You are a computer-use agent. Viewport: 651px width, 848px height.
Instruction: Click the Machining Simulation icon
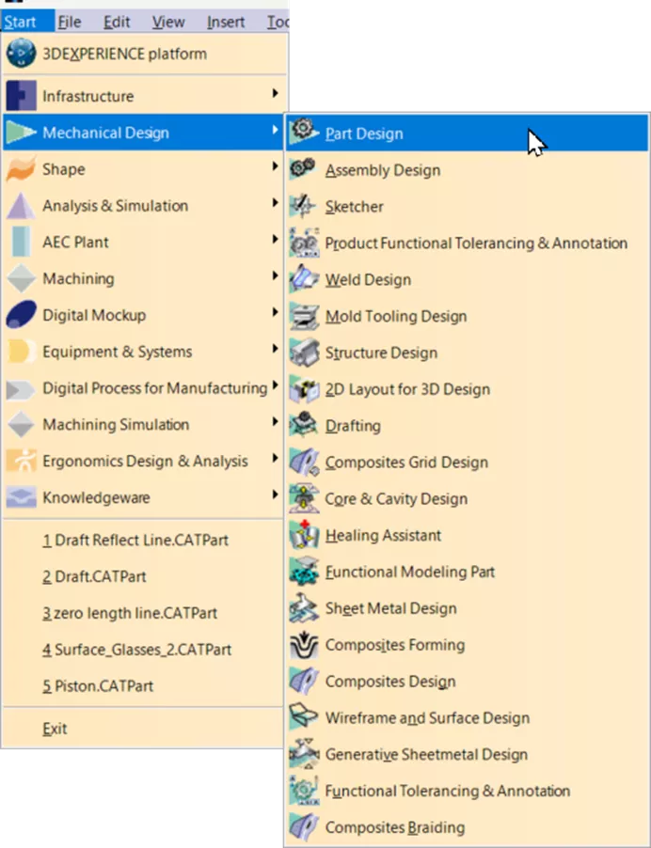[x=21, y=425]
